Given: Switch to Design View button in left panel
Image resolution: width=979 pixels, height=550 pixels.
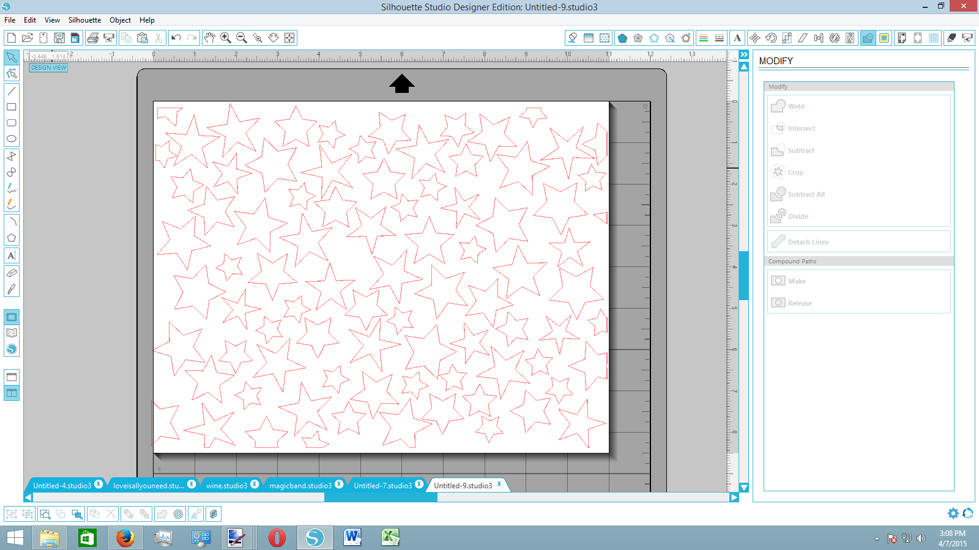Looking at the screenshot, I should coord(12,317).
